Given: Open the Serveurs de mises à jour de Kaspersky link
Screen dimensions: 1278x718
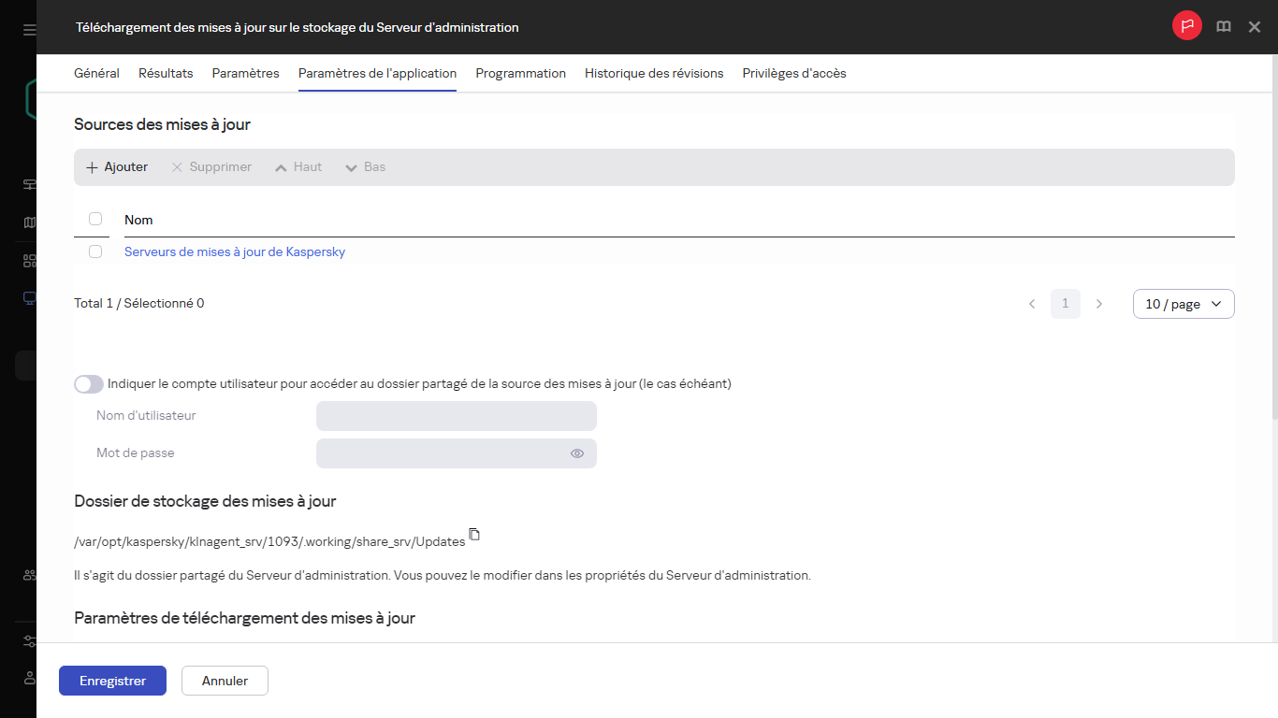Looking at the screenshot, I should click(x=235, y=251).
